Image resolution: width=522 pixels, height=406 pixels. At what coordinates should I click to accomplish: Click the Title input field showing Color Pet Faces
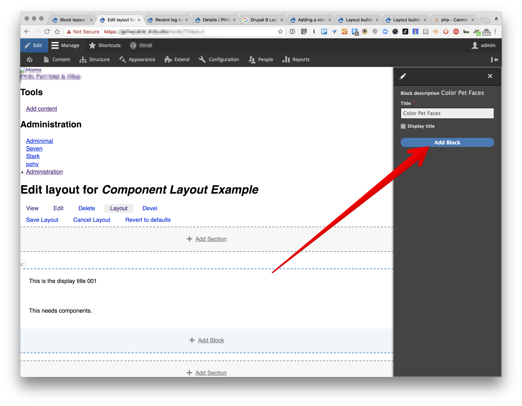coord(447,113)
